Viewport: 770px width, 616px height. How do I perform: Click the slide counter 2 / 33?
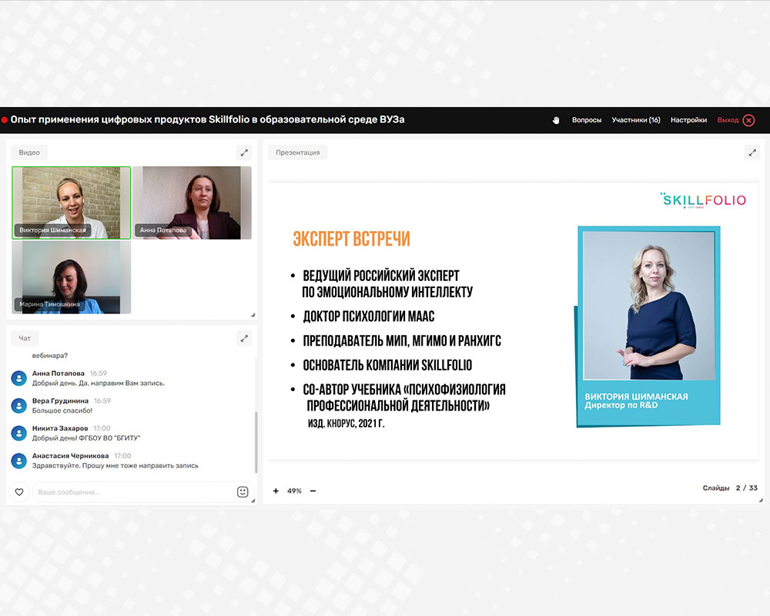pyautogui.click(x=746, y=487)
